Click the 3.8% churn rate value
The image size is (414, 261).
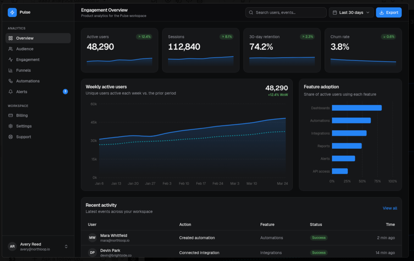[x=340, y=47]
